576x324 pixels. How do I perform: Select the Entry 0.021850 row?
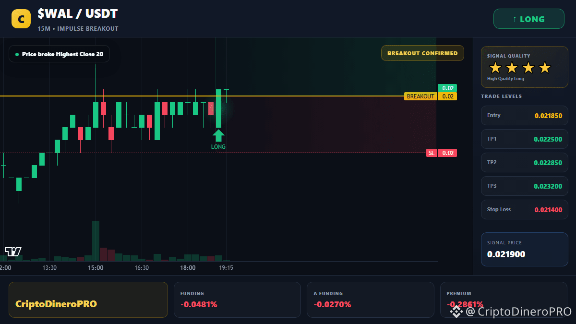pos(525,116)
